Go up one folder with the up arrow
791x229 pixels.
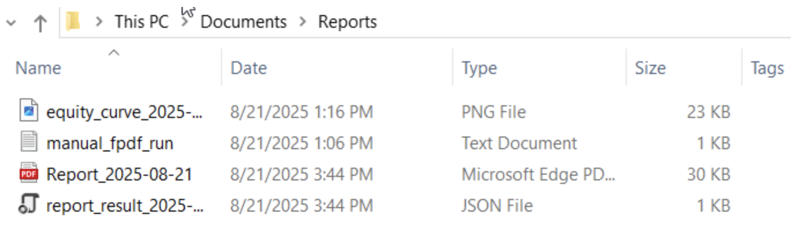pos(40,23)
